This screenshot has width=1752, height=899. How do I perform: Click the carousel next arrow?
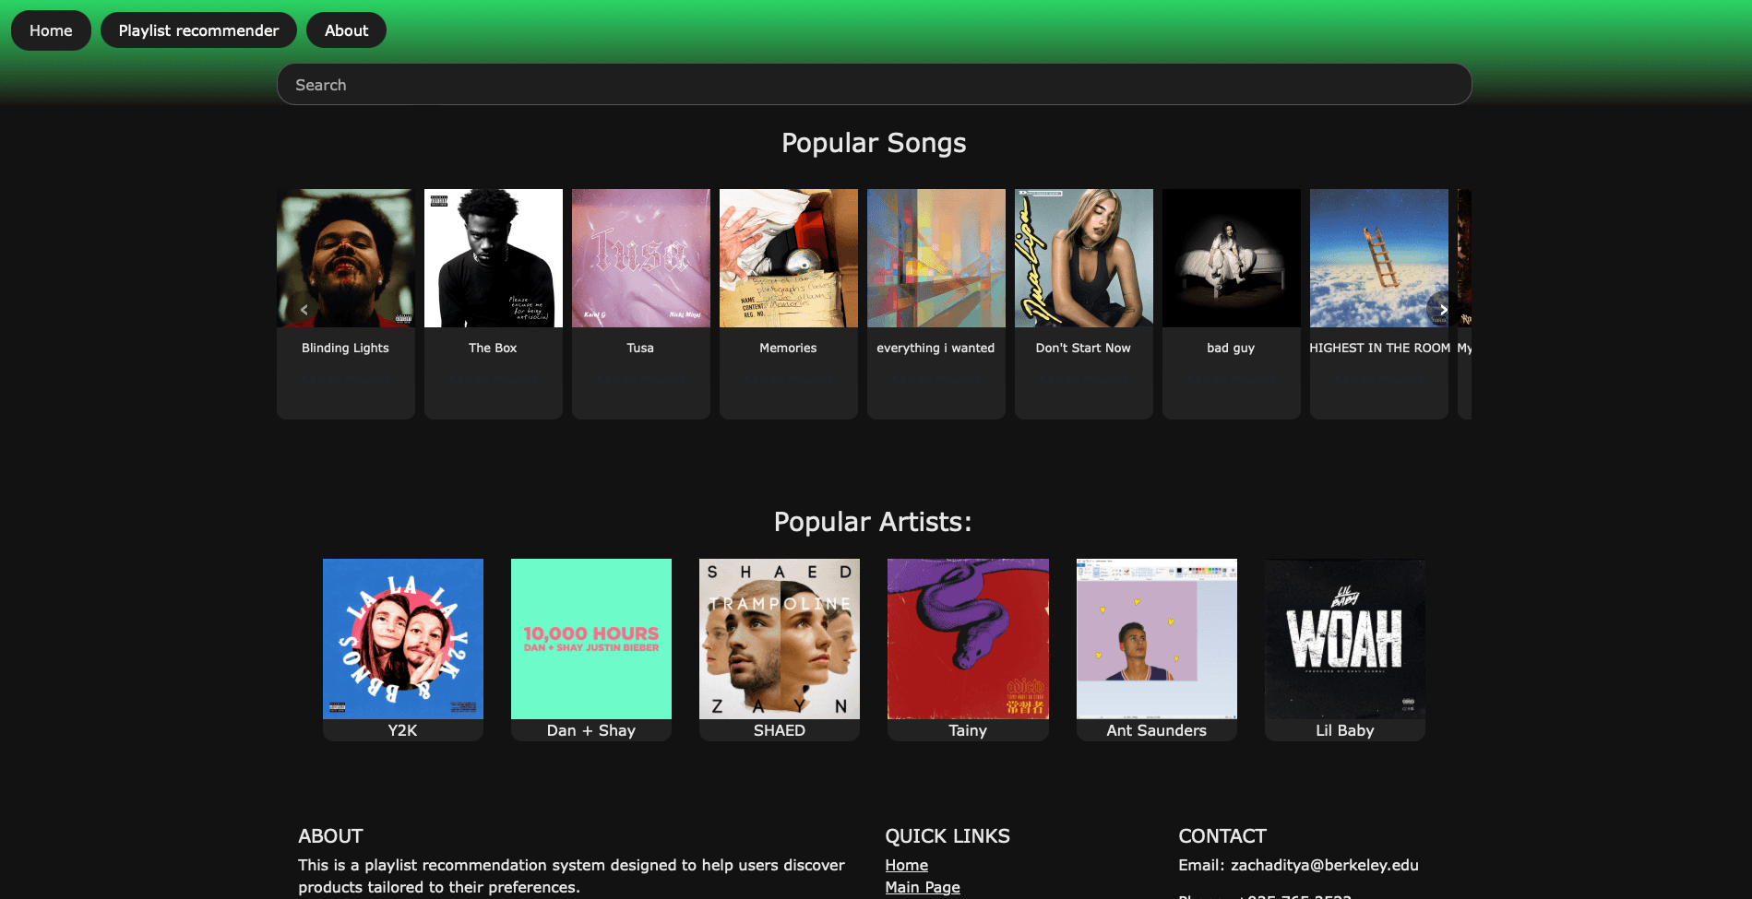pos(1442,310)
